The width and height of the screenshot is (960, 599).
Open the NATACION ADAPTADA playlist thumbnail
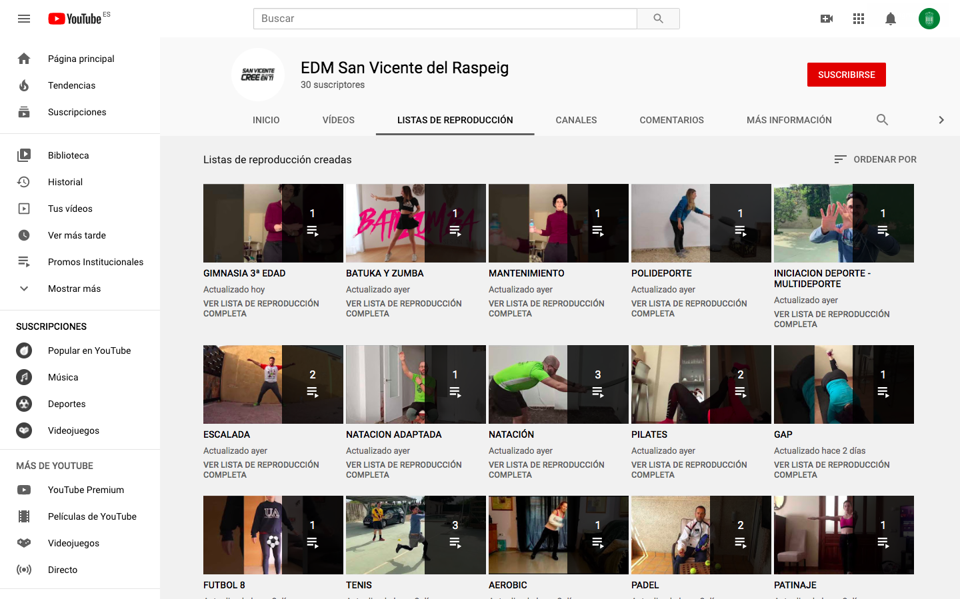coord(416,384)
